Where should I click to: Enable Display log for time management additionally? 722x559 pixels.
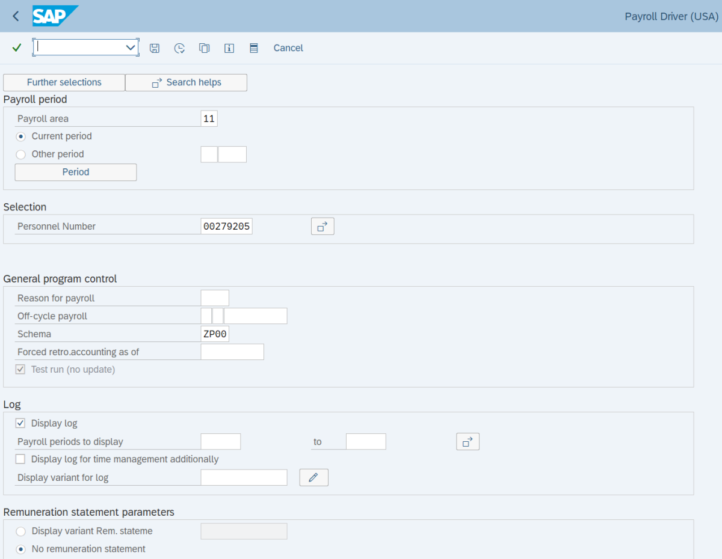20,458
